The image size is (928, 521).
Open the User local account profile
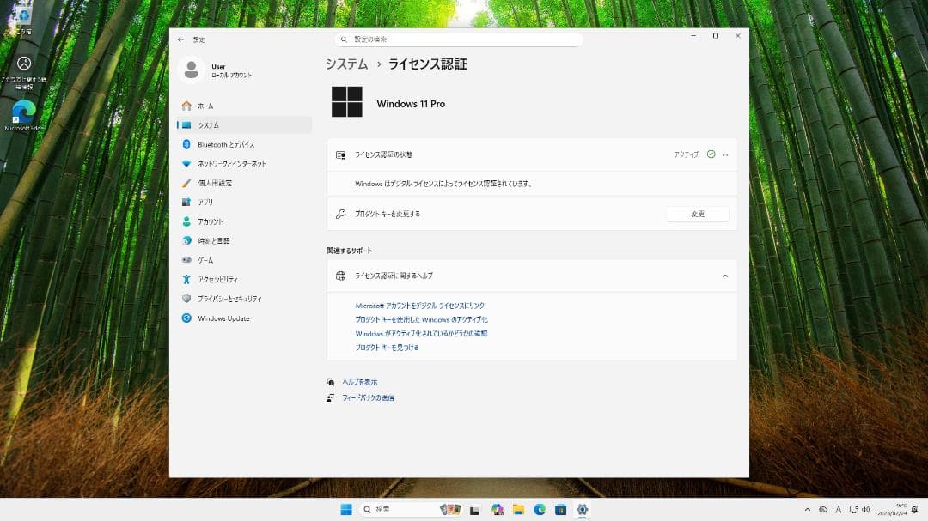[216, 70]
